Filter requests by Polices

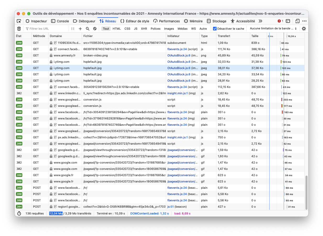155,29
